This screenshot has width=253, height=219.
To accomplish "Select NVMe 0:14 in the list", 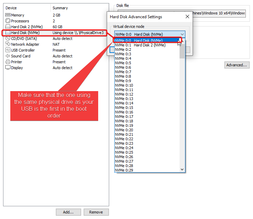I will tap(147, 103).
